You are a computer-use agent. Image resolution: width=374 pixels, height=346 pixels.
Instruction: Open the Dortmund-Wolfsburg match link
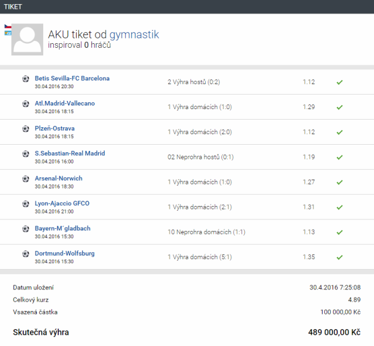[64, 254]
